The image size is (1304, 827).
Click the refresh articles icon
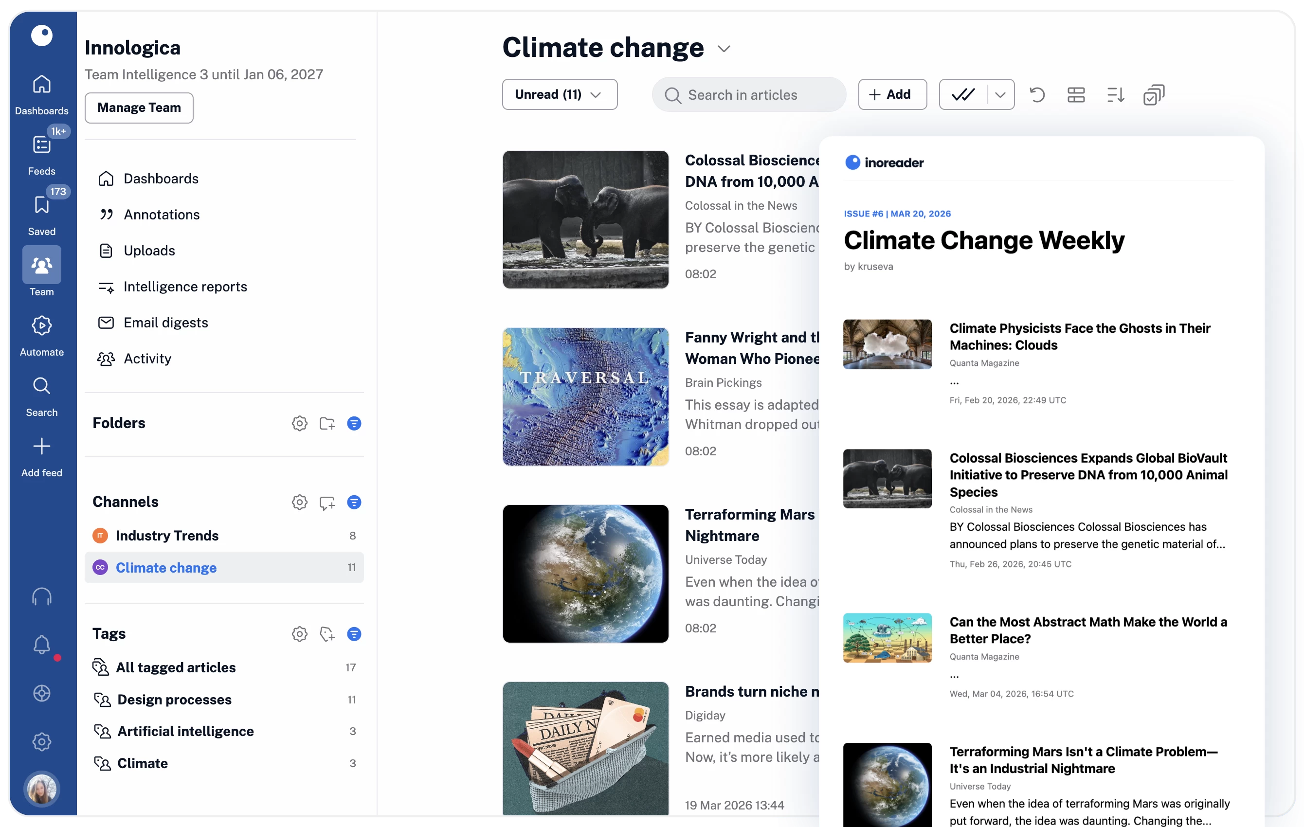[1036, 95]
